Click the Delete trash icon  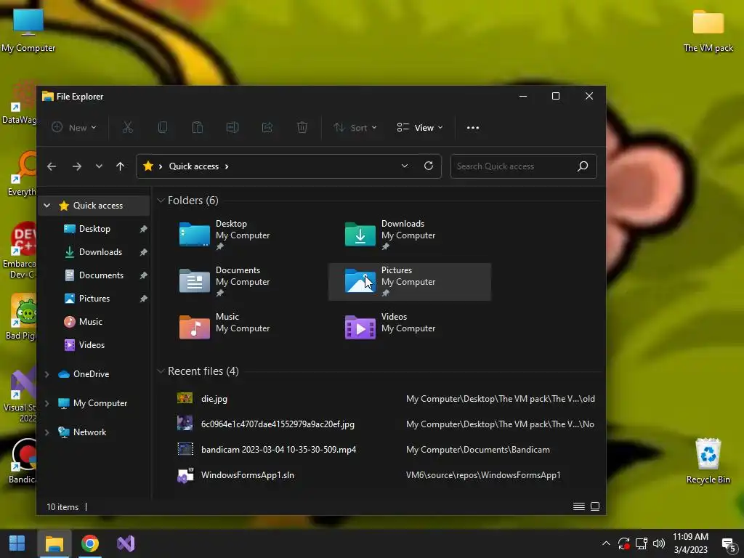tap(302, 127)
